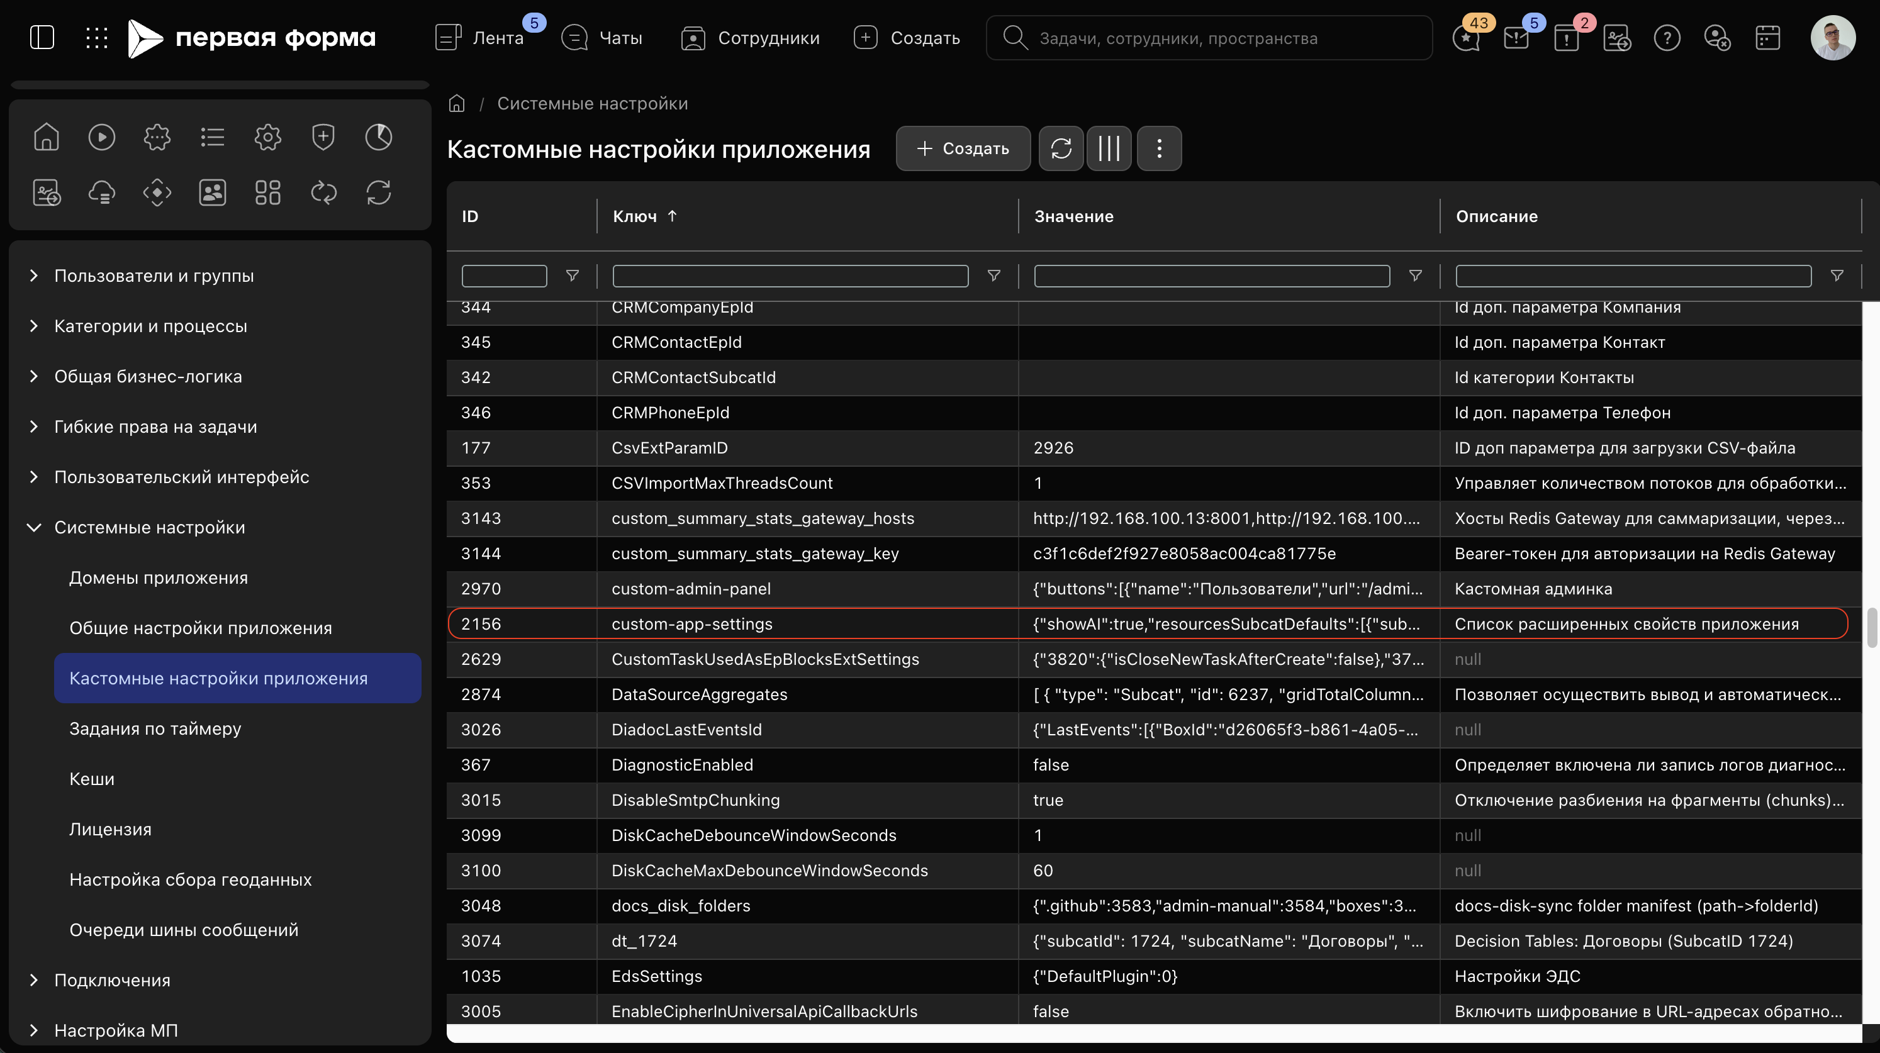Open the Описание column filter funnel
This screenshot has width=1880, height=1053.
pos(1837,276)
